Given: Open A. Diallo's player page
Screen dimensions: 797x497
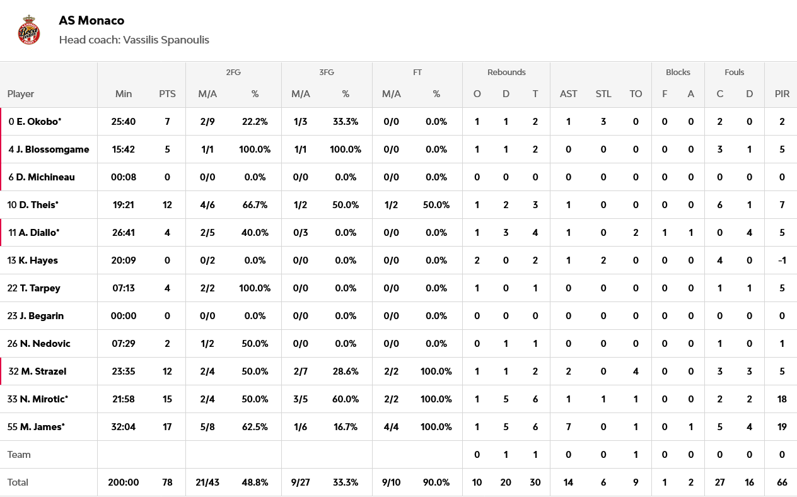Looking at the screenshot, I should click(x=39, y=233).
